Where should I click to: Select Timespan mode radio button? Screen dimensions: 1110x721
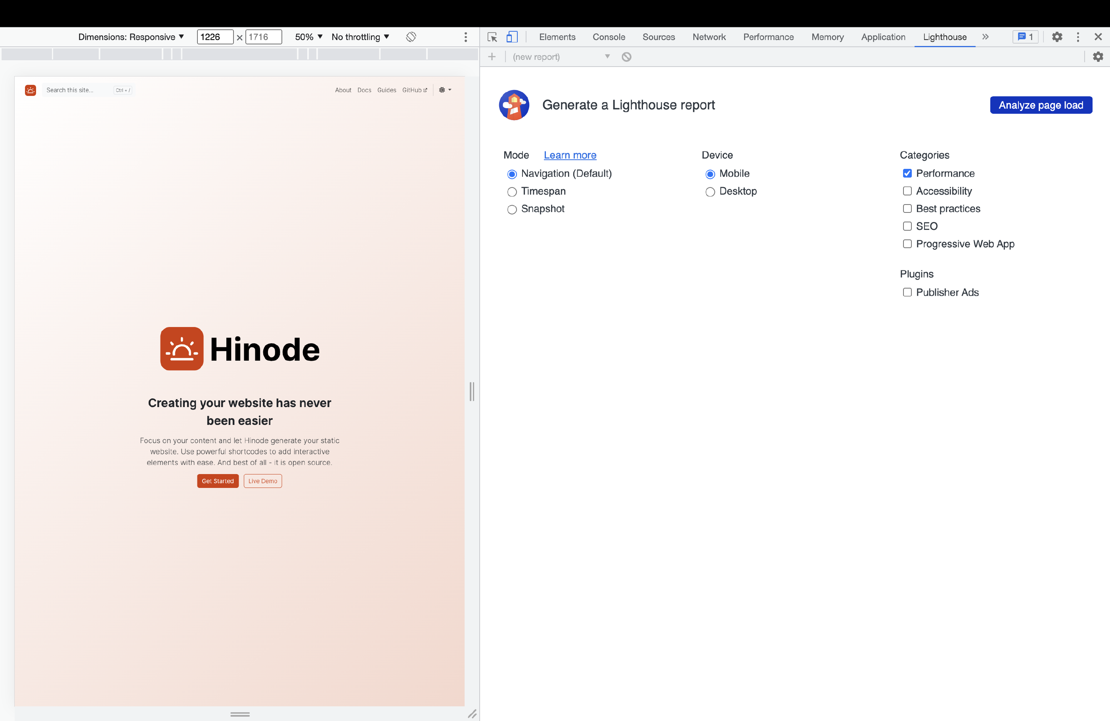pos(512,192)
